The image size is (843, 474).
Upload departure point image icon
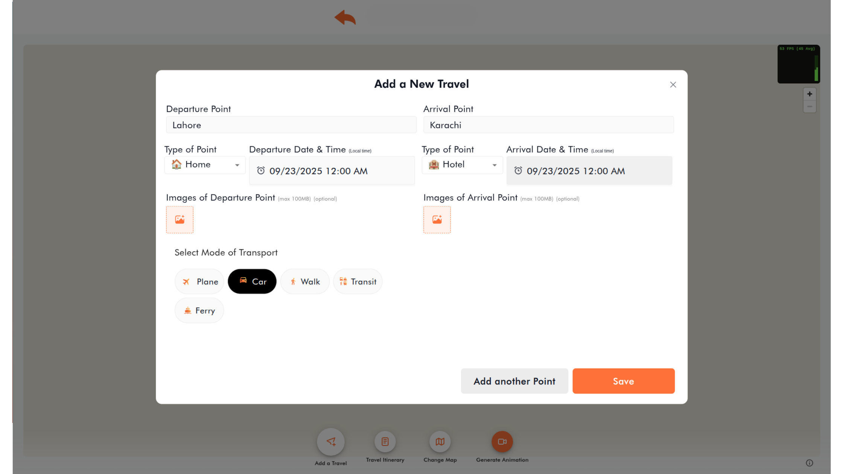tap(180, 220)
